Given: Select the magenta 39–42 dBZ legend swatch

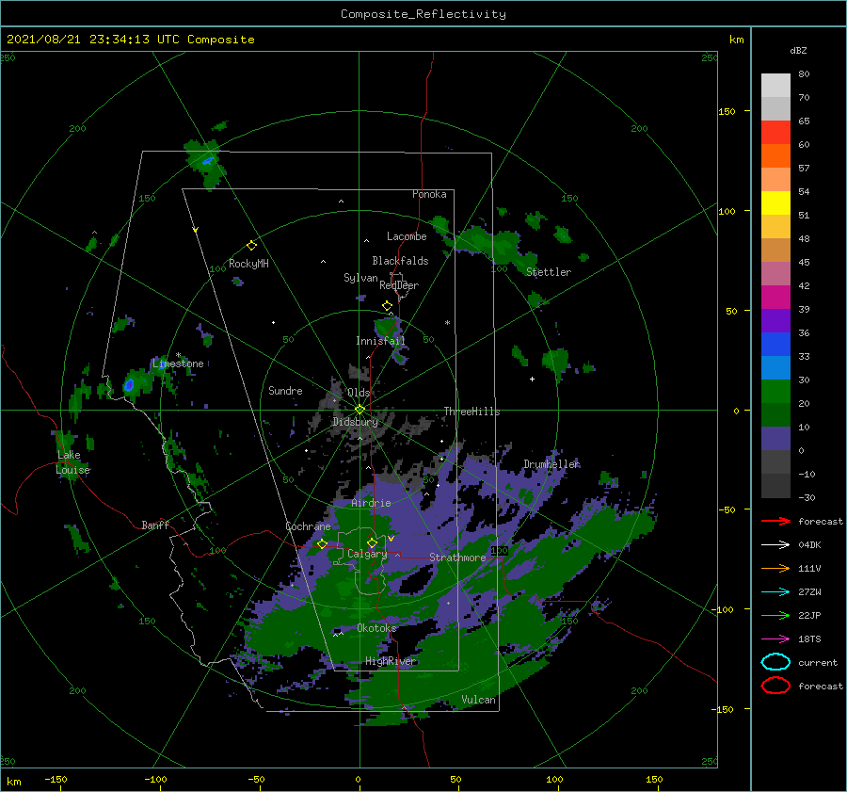Looking at the screenshot, I should [775, 298].
